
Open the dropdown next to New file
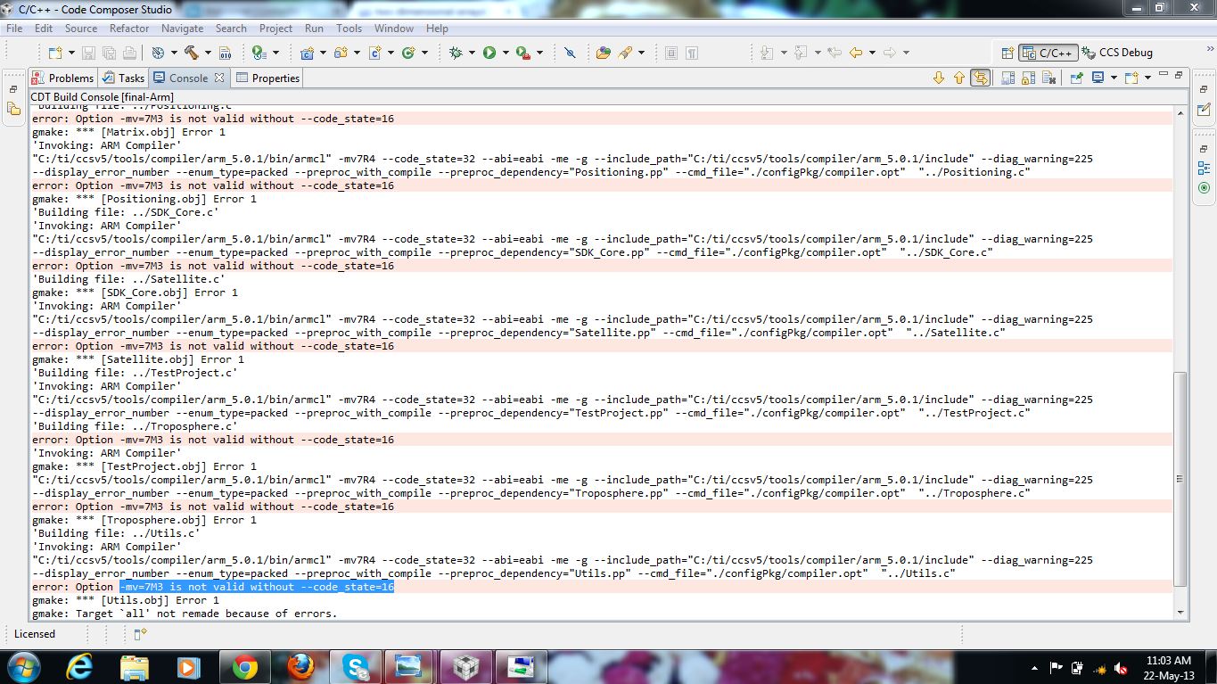click(71, 53)
